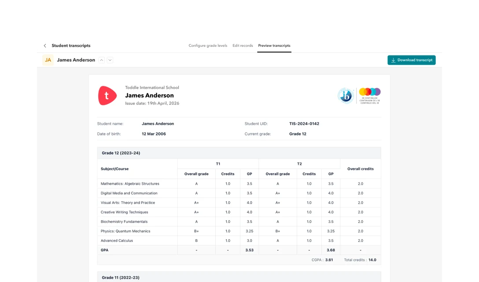The height and width of the screenshot is (282, 479).
Task: Download the transcript
Action: coord(412,60)
